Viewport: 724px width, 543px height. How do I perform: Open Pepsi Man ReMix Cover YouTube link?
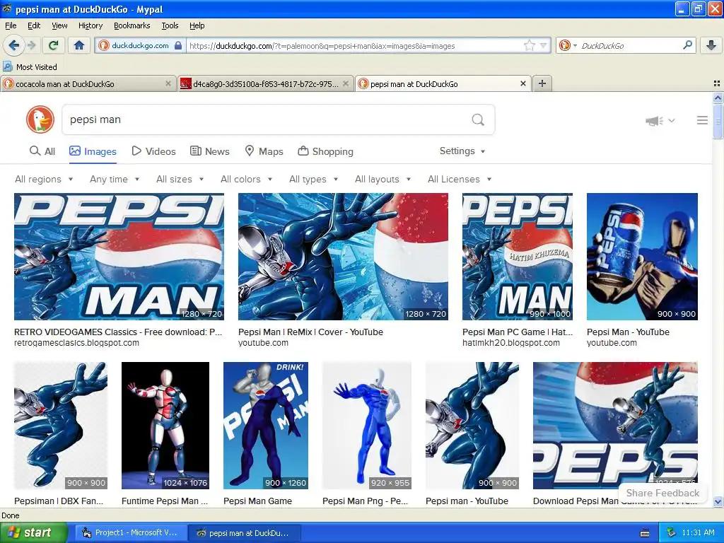click(310, 332)
